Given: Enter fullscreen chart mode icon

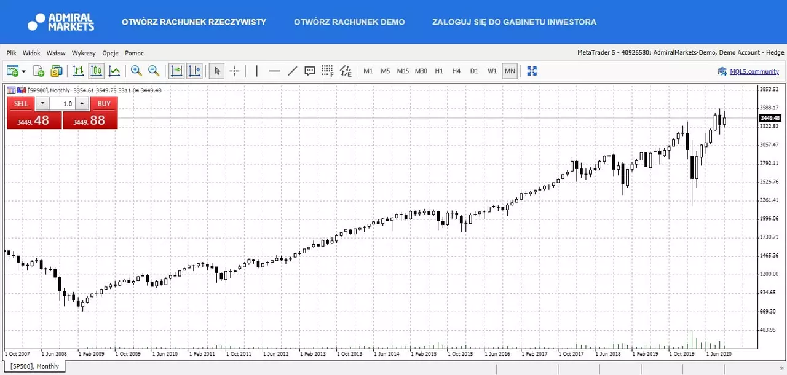Looking at the screenshot, I should point(532,71).
